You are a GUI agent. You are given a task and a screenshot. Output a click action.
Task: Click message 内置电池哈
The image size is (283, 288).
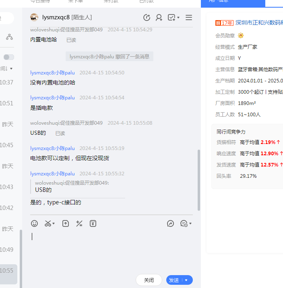click(x=43, y=39)
